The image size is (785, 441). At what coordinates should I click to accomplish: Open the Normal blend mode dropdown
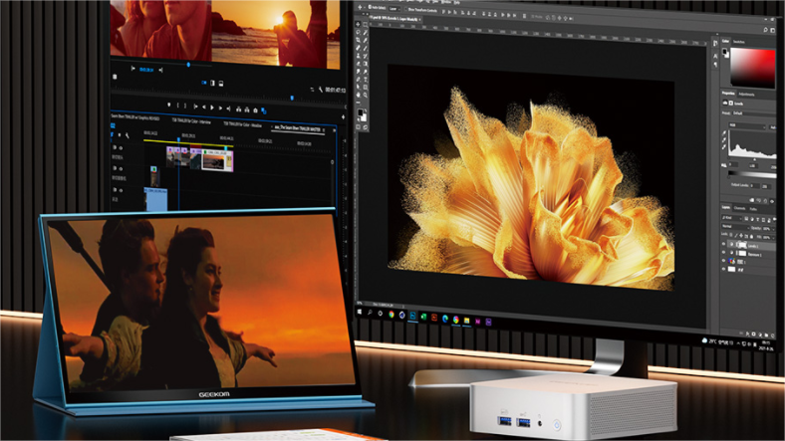[x=735, y=227]
